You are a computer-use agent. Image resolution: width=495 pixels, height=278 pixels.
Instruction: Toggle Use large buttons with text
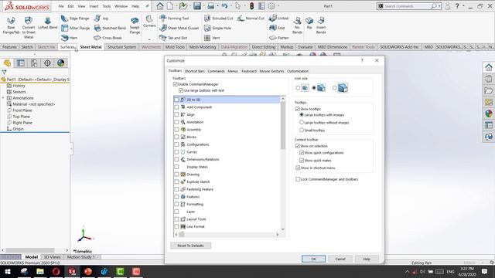point(181,90)
